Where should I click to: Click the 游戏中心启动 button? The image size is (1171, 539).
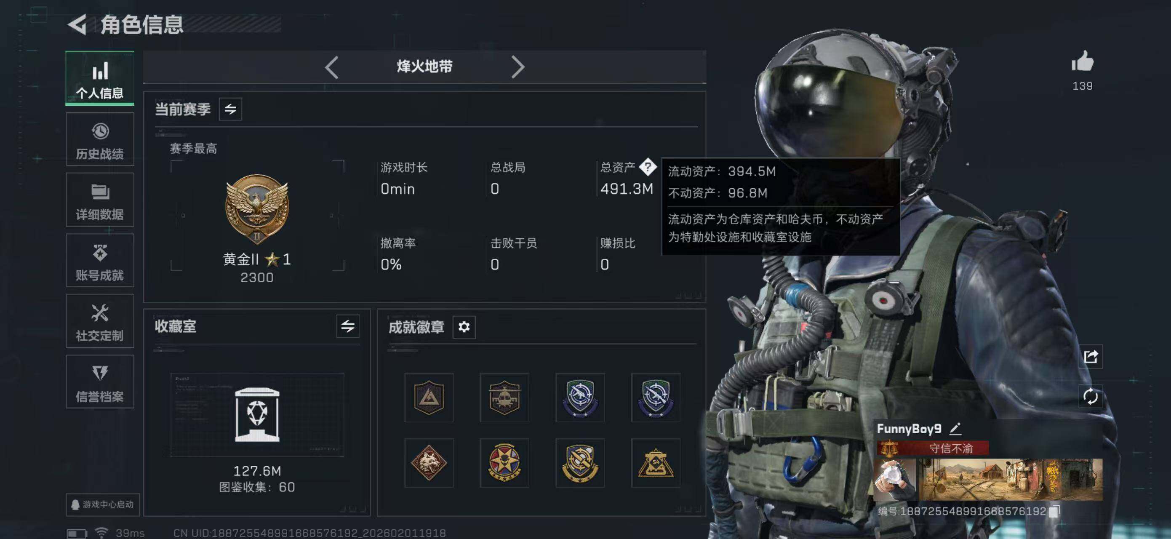(103, 504)
